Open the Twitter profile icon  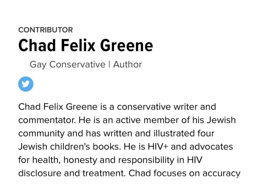point(26,84)
